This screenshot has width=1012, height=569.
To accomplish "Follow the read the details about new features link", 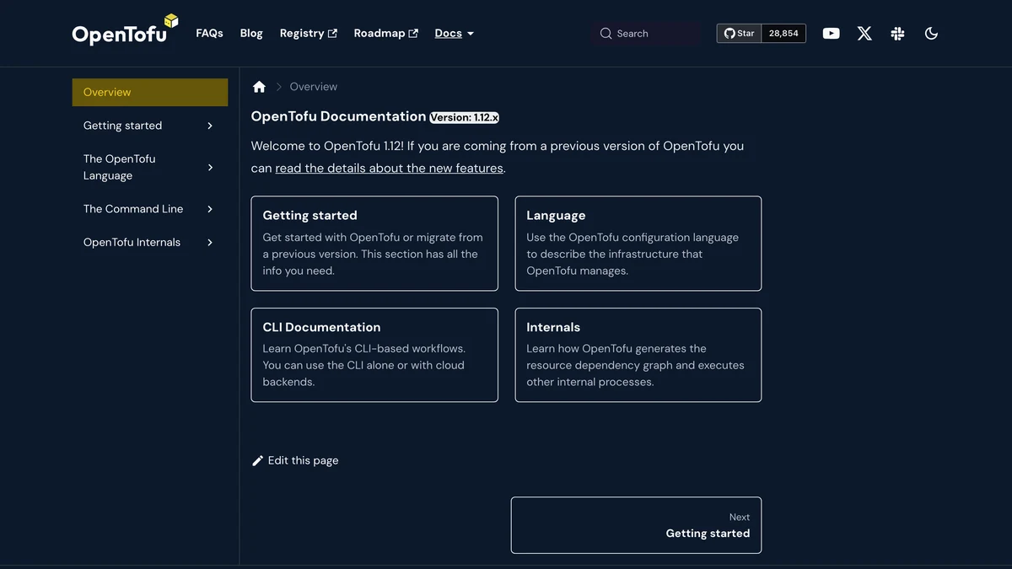I will [x=389, y=168].
